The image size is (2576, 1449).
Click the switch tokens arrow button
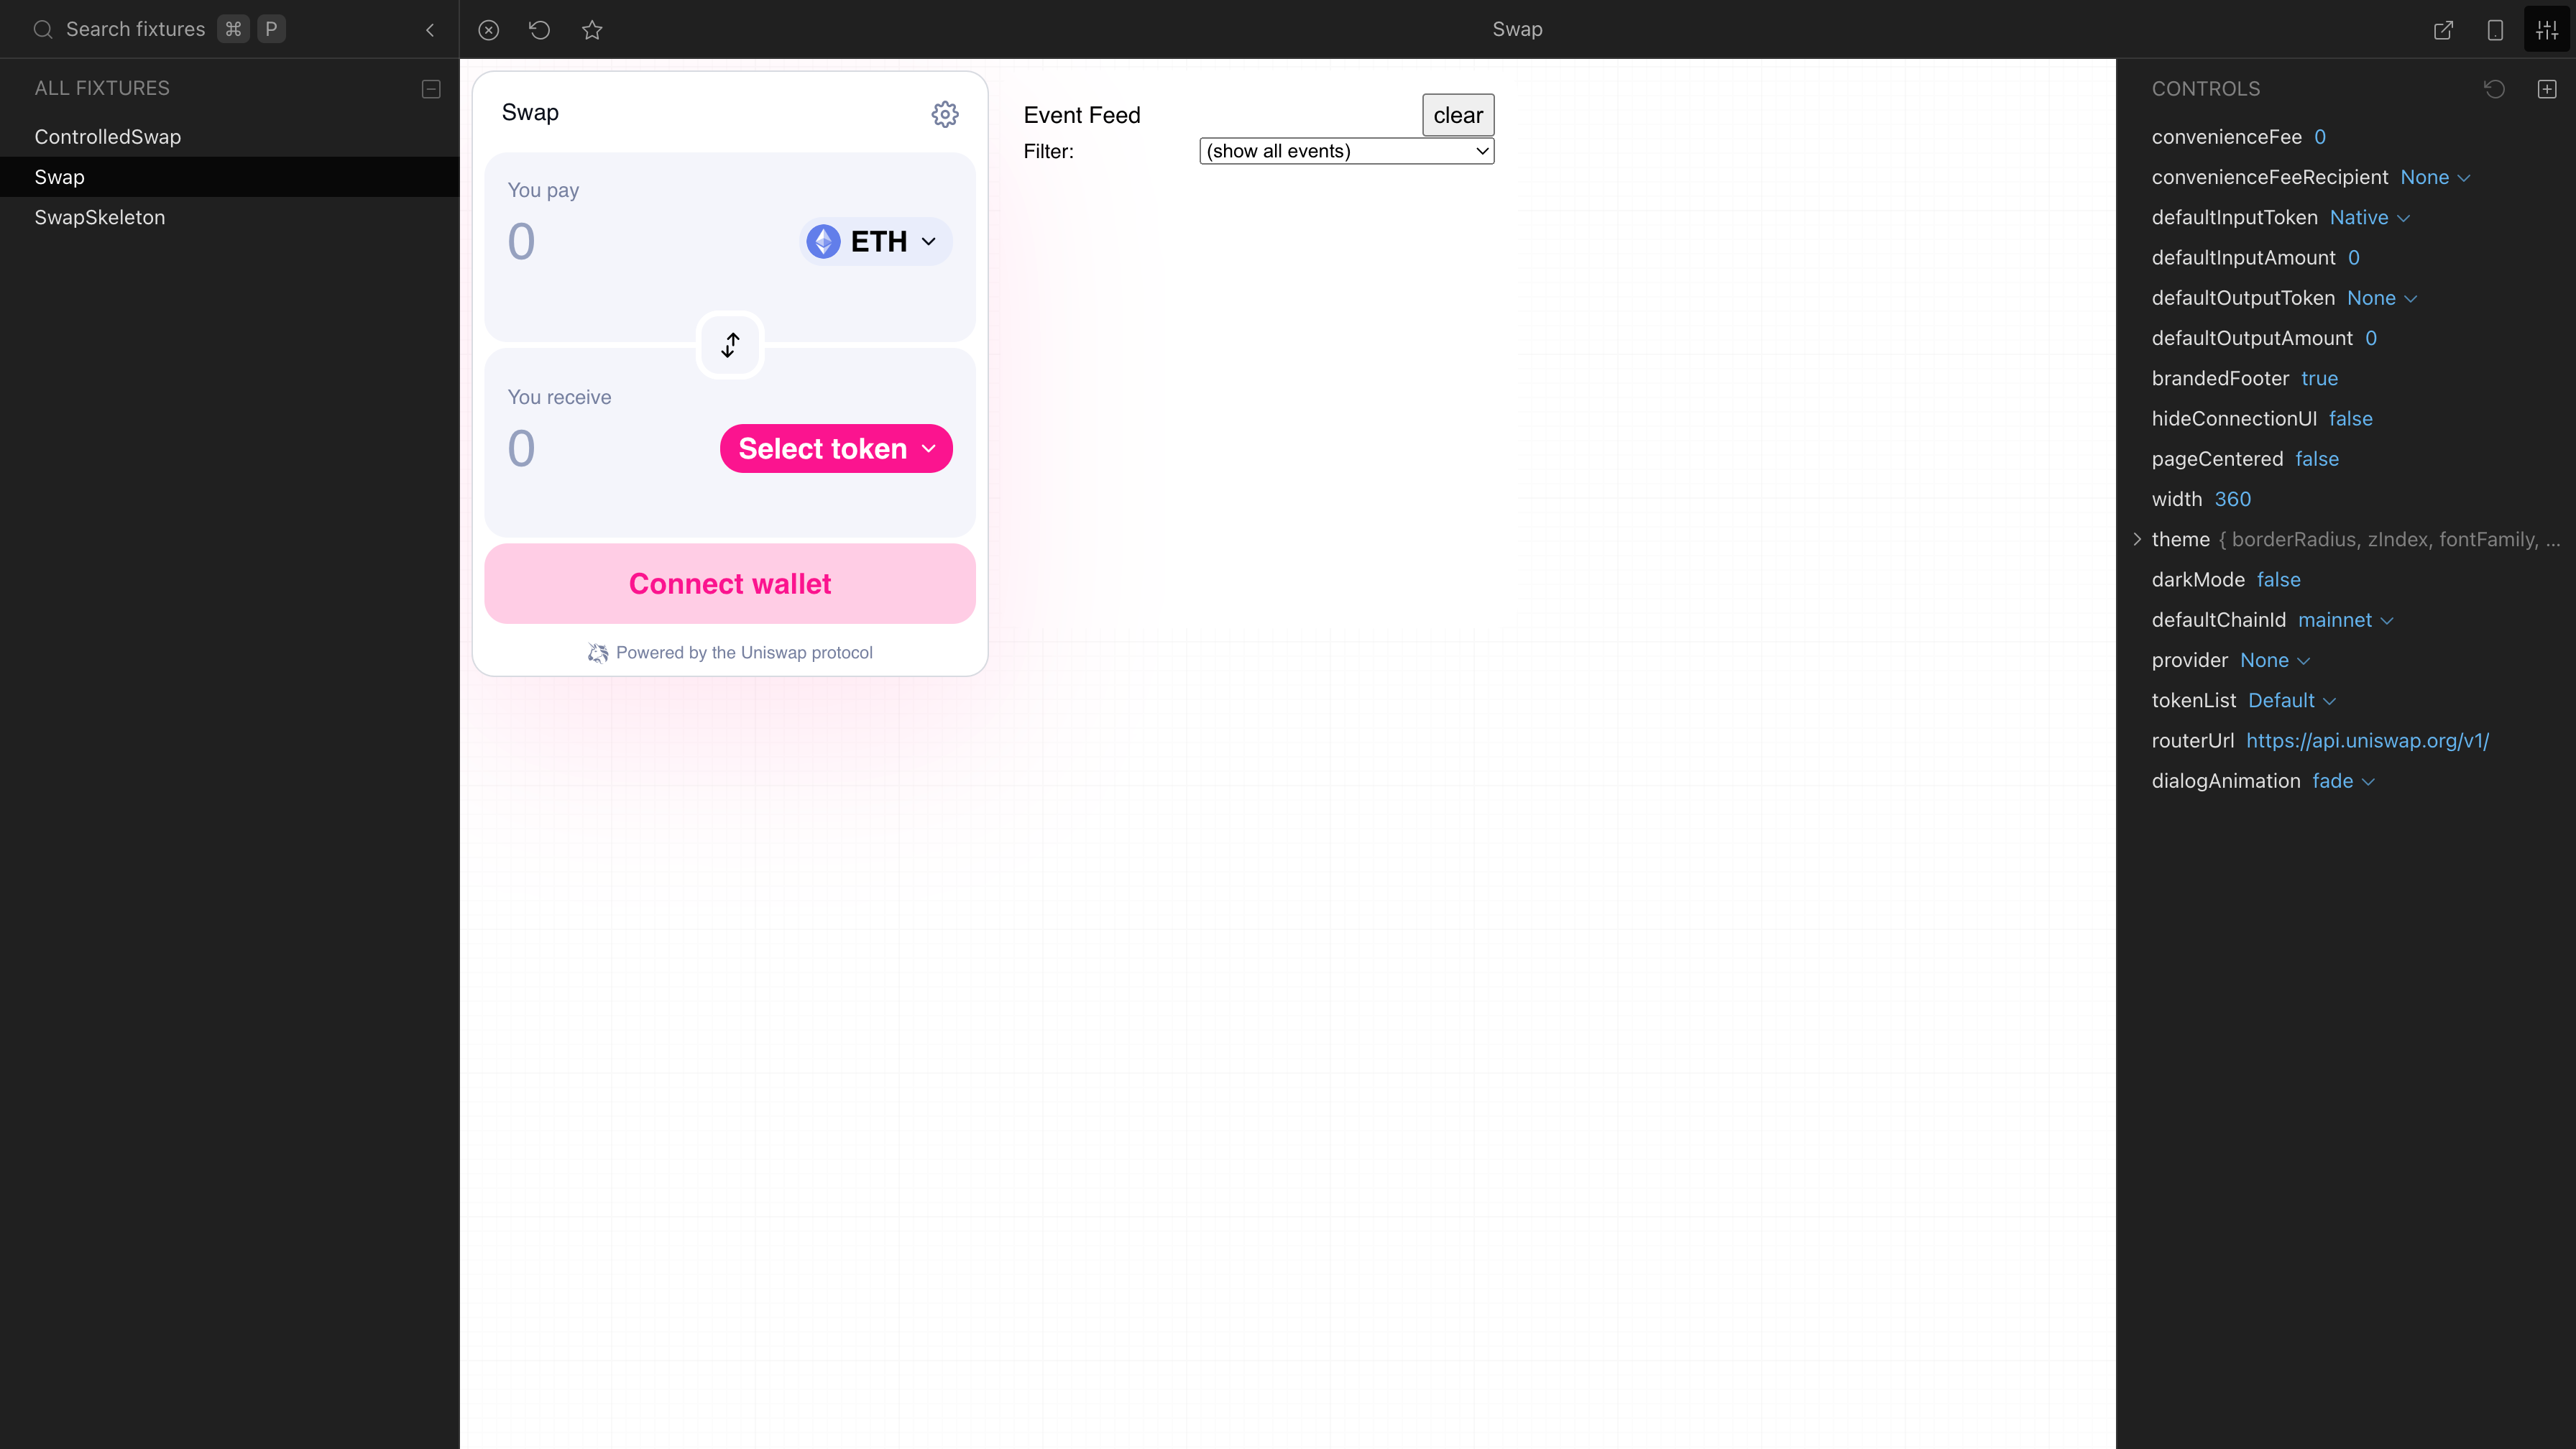pos(730,345)
